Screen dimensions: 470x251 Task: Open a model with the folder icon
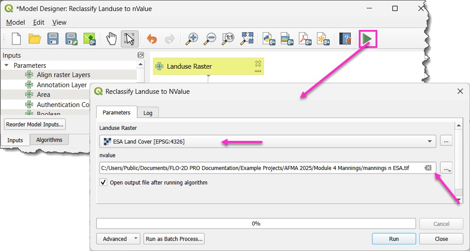[x=35, y=39]
